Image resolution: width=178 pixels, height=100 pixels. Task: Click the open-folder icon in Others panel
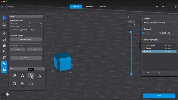[x=23, y=84]
